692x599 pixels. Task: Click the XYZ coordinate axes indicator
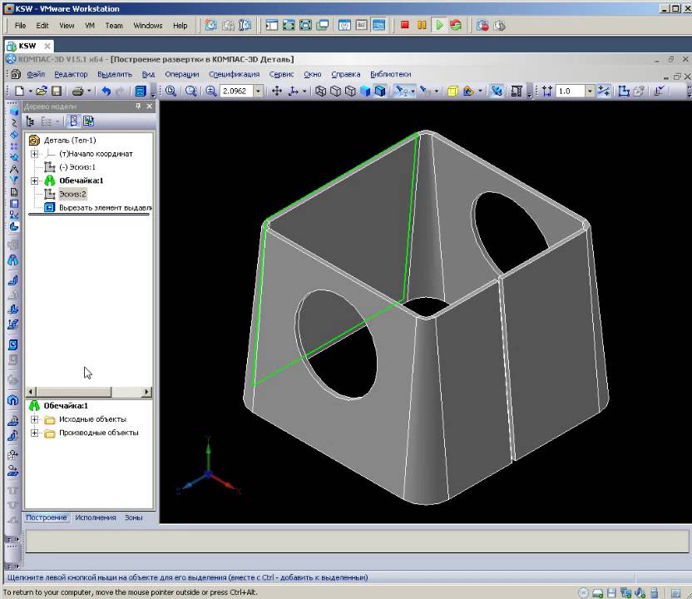pos(207,474)
